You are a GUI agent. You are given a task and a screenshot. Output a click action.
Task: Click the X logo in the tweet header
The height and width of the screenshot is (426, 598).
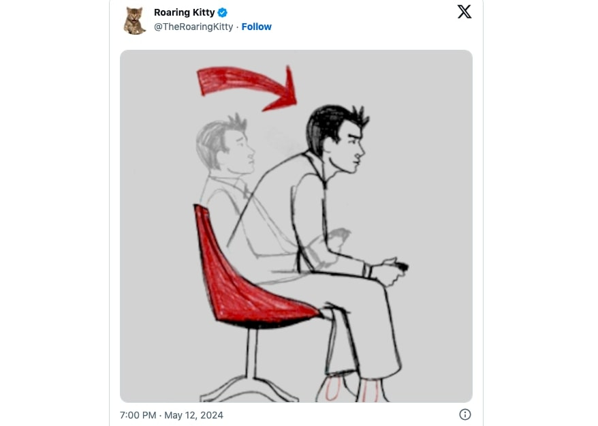pyautogui.click(x=465, y=12)
